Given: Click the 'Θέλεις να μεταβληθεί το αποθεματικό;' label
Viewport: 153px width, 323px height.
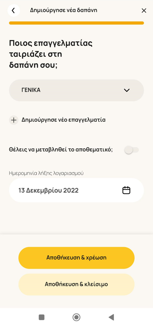Looking at the screenshot, I should pos(61,150).
